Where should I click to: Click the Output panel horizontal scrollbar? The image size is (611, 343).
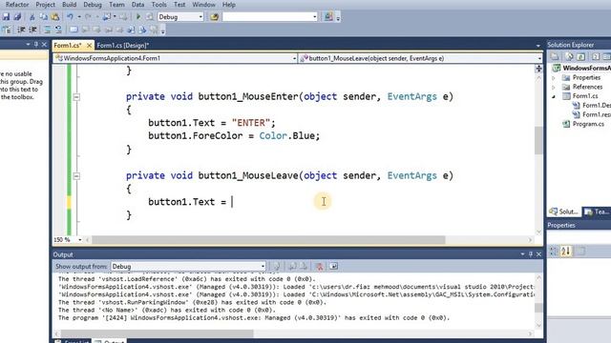(x=157, y=333)
